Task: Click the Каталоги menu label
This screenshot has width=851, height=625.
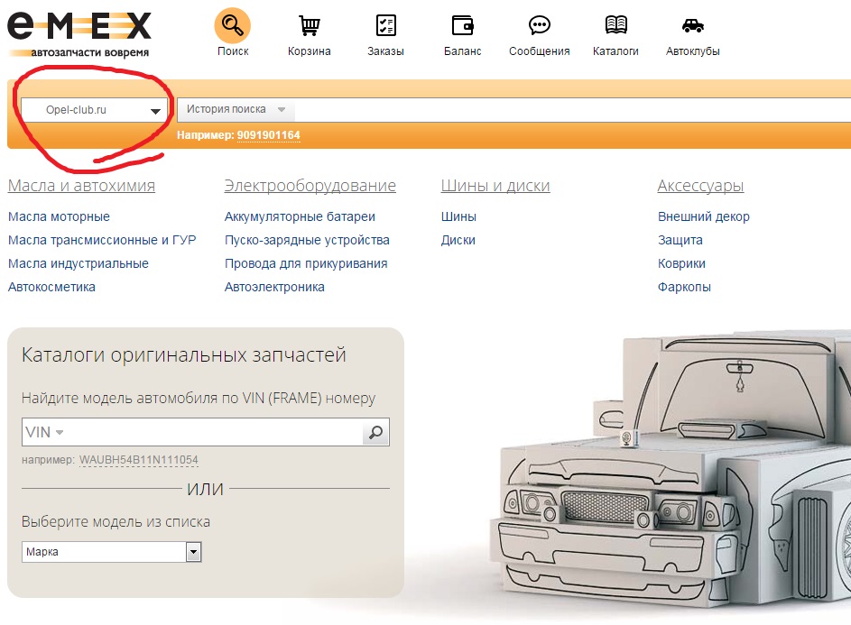Action: coord(615,51)
